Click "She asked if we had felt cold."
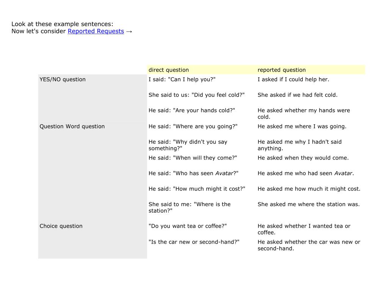The image size is (388, 291). [297, 95]
